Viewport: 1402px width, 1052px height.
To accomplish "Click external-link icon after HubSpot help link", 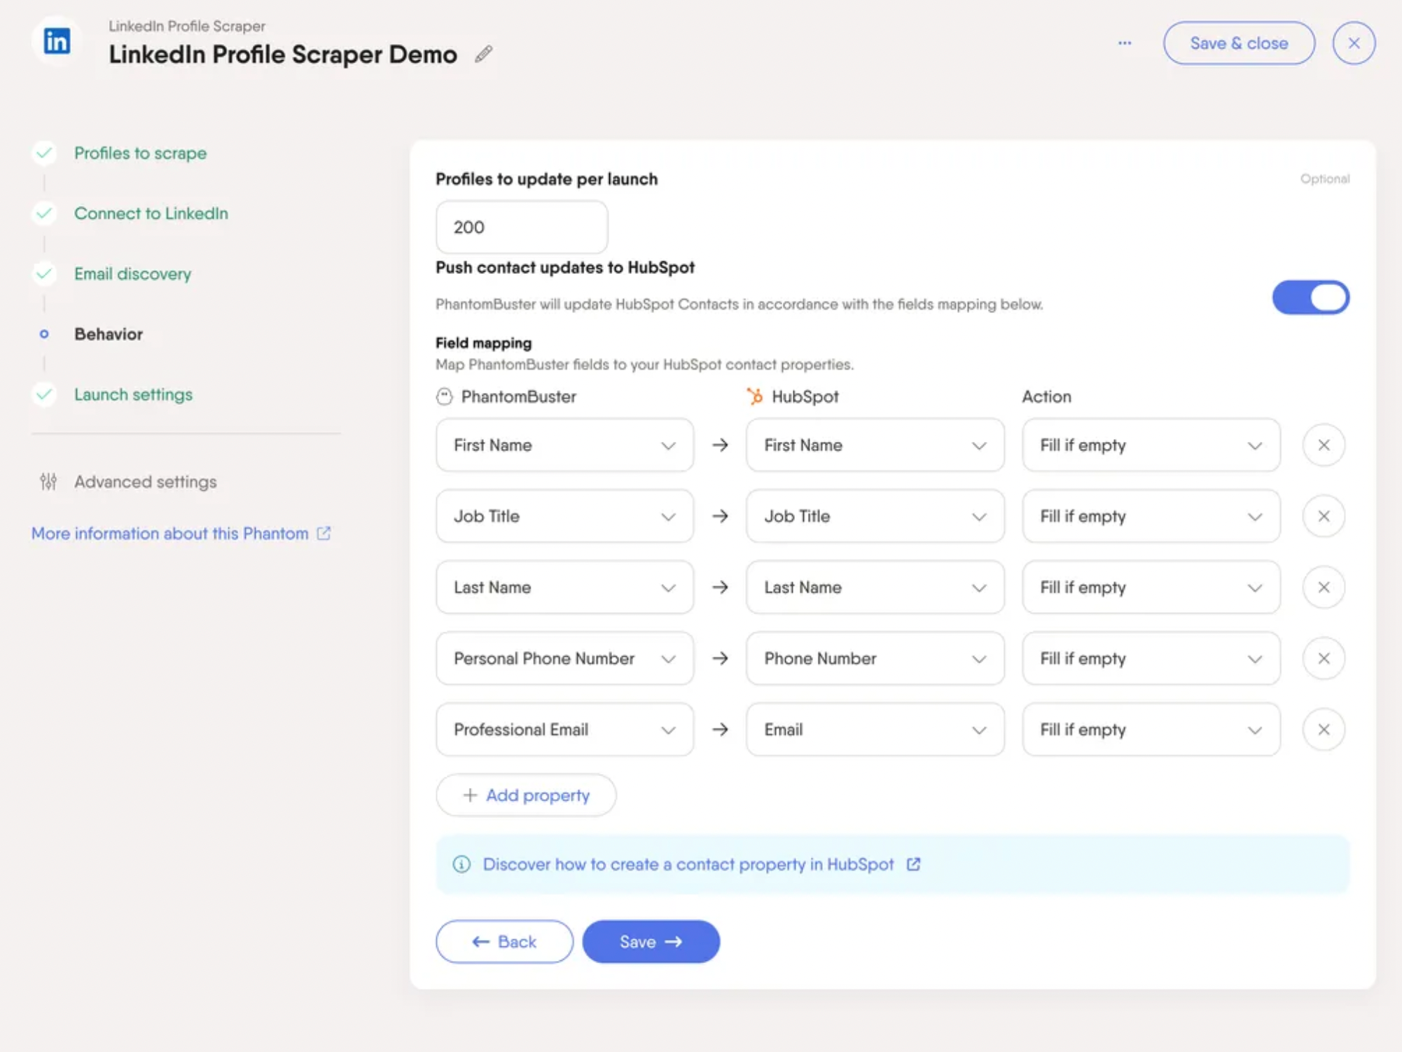I will (x=913, y=864).
